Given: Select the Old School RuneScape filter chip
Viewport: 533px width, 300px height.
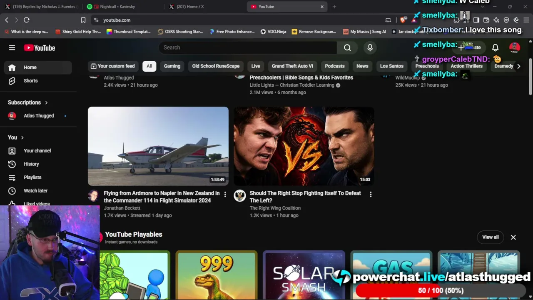Looking at the screenshot, I should click(216, 66).
